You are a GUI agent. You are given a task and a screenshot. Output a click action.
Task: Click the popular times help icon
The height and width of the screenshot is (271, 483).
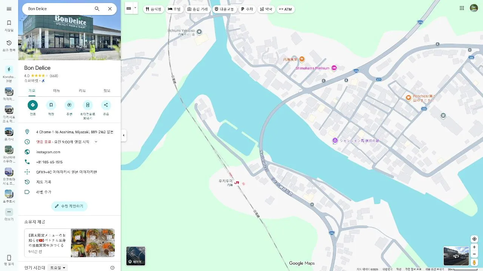[x=112, y=268]
